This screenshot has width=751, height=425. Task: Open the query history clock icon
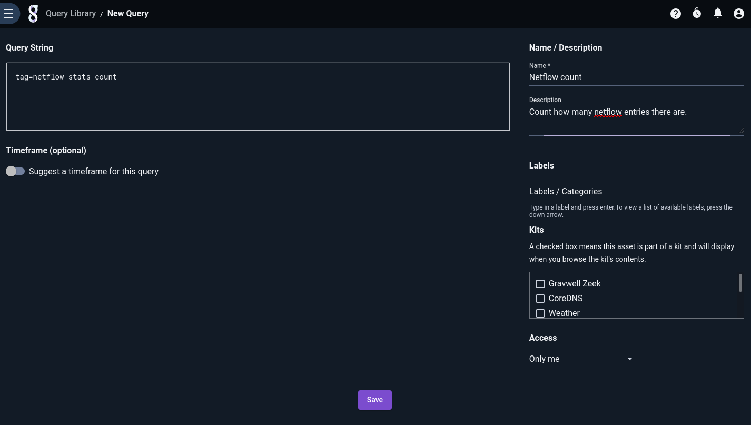[697, 14]
